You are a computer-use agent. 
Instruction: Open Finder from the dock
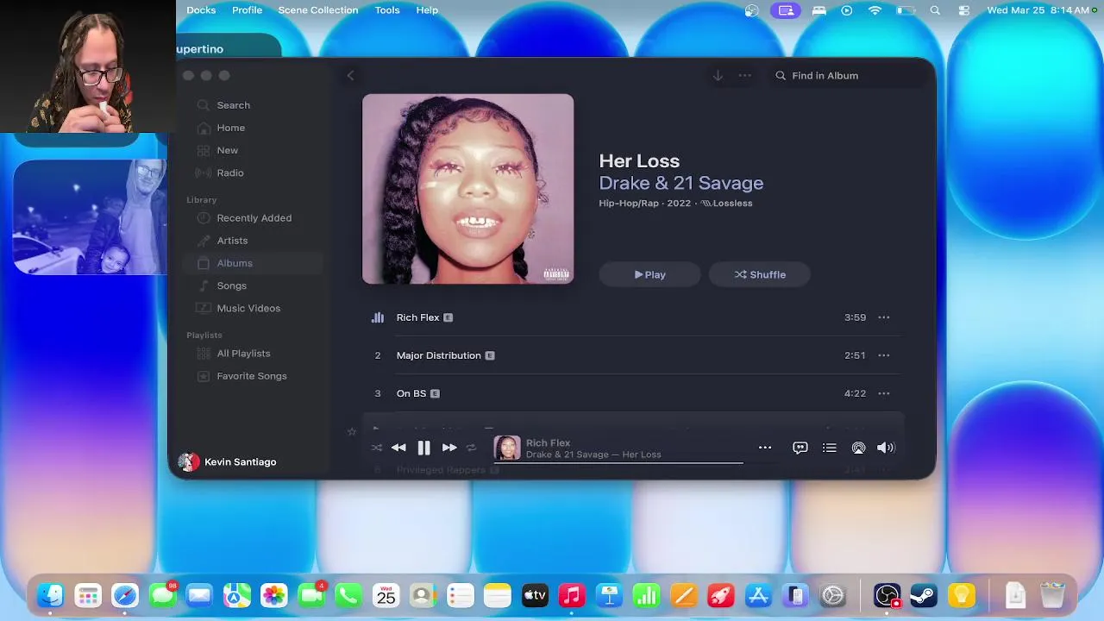point(50,595)
